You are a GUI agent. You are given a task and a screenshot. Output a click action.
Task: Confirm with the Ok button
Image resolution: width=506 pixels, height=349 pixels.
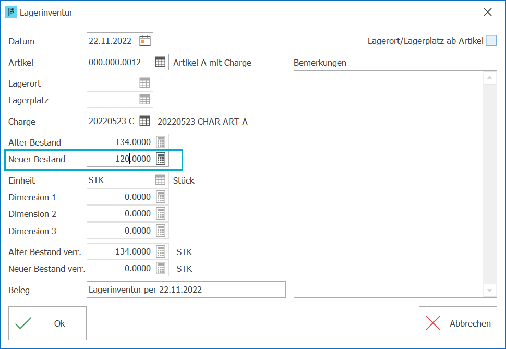coord(47,323)
